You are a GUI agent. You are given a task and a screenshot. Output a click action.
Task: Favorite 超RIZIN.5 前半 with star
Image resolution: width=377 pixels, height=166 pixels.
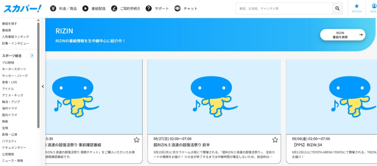[275, 140]
